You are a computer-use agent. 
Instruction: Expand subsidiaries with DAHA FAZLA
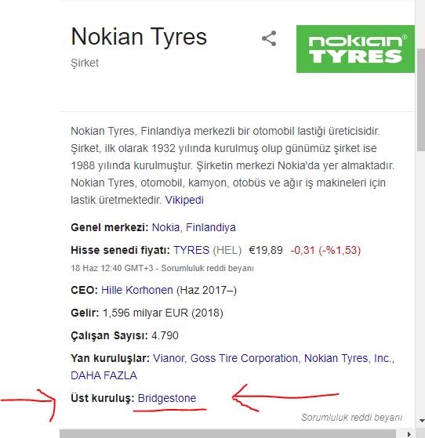(104, 375)
